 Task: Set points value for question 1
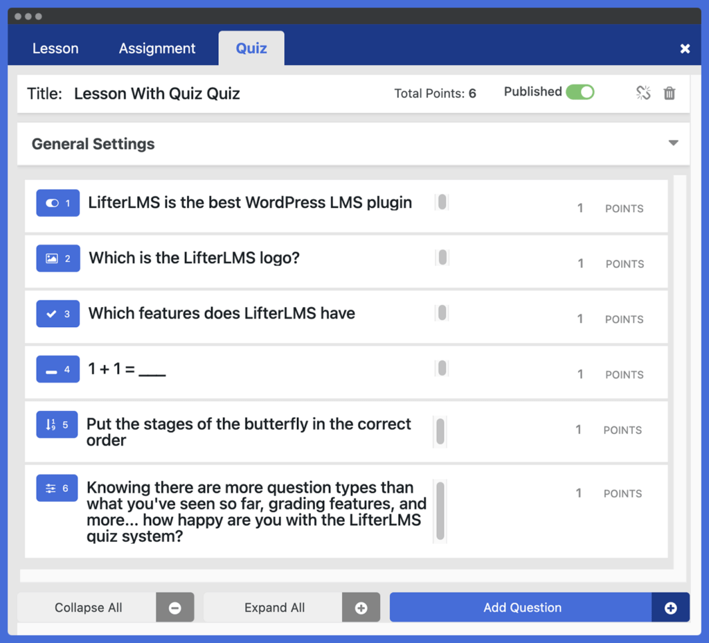(580, 208)
